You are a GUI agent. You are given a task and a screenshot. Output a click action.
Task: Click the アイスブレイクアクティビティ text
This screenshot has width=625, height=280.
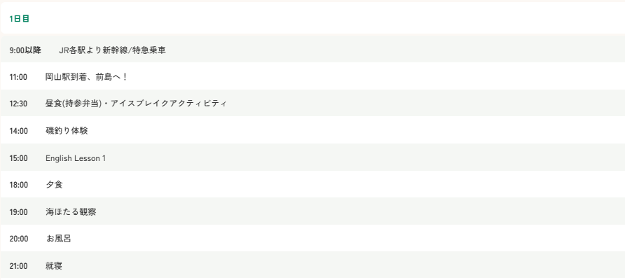coord(169,104)
